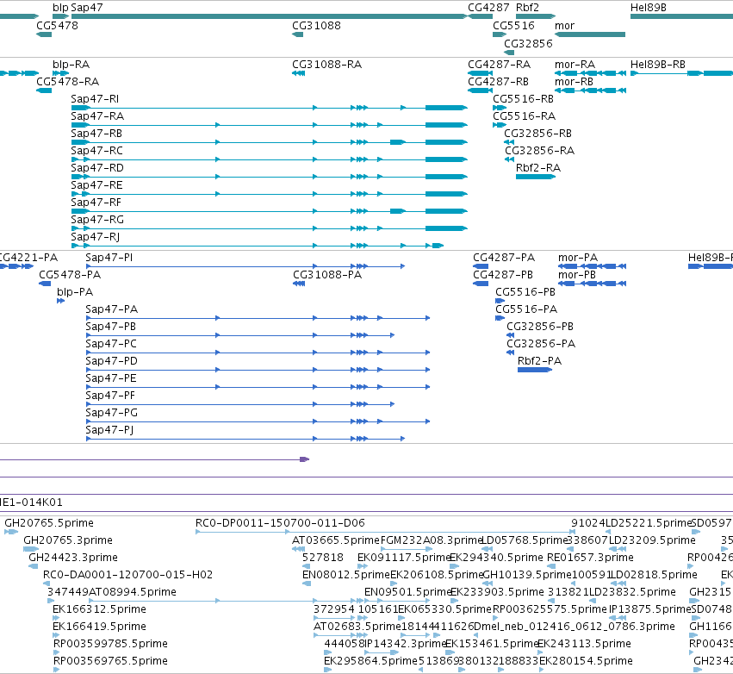Select the Sap47 gene span
This screenshot has width=733, height=674.
[x=270, y=16]
